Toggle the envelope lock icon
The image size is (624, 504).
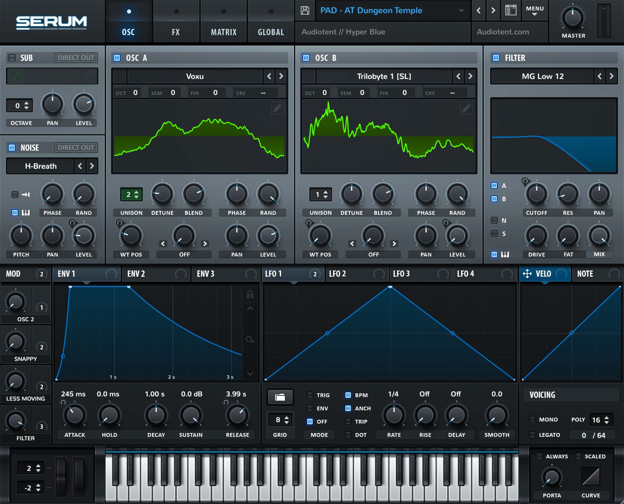click(x=250, y=294)
